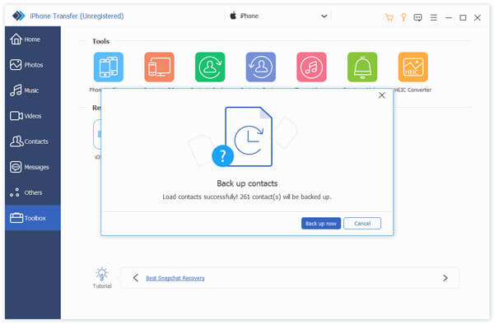The height and width of the screenshot is (324, 494).
Task: Show the next tutorial tip
Action: point(445,278)
